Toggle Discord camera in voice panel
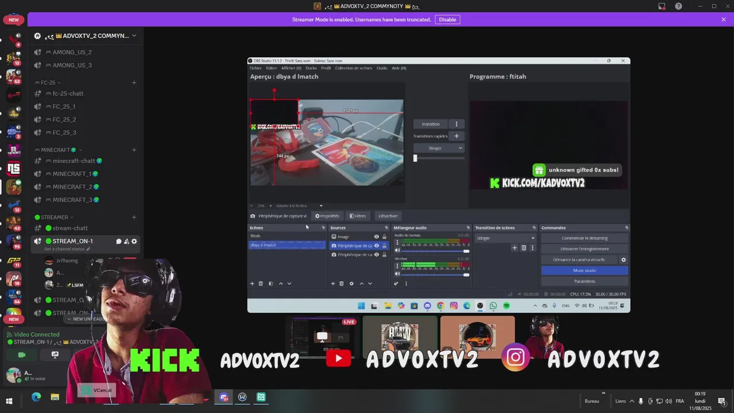This screenshot has height=413, width=734. pos(22,354)
